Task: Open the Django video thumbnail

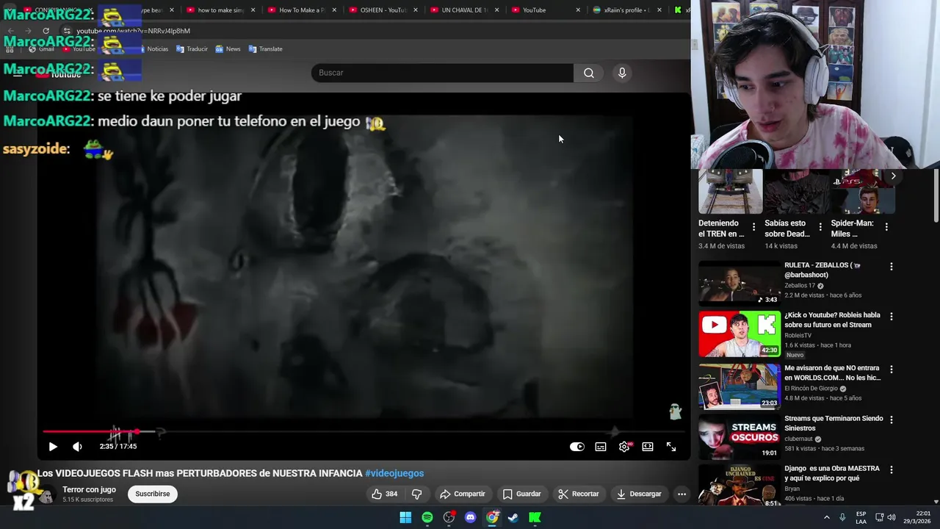Action: [x=740, y=485]
